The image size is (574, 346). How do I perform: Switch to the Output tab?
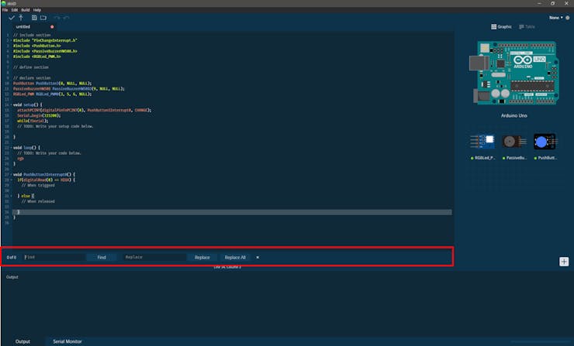coord(22,341)
